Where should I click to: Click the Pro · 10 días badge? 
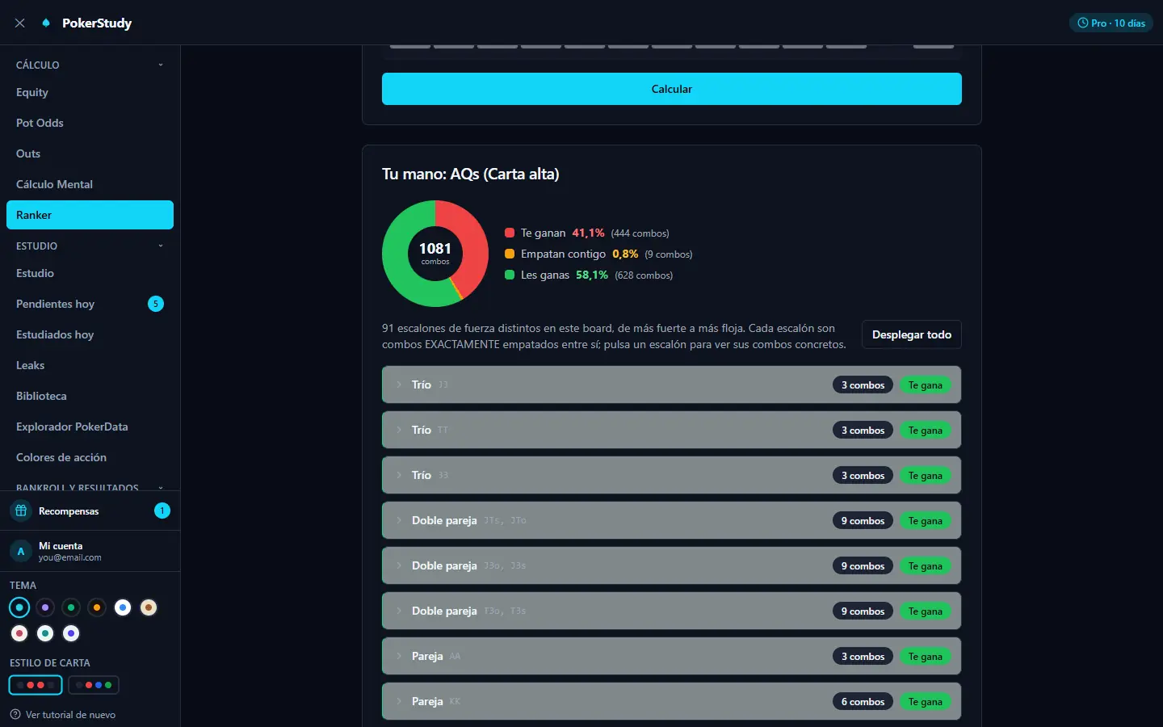(1111, 23)
